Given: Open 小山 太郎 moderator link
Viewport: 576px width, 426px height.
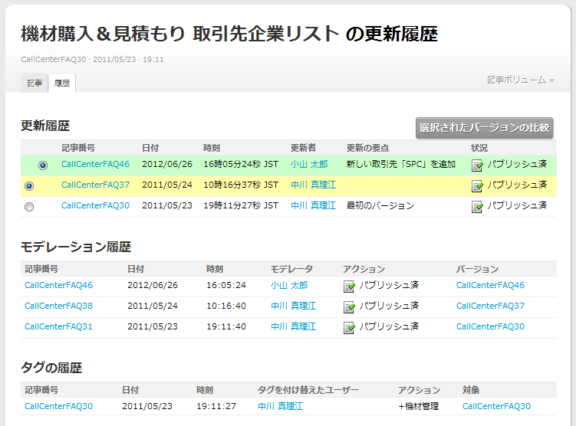Looking at the screenshot, I should [x=289, y=285].
